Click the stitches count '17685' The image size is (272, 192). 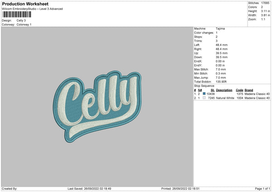point(265,3)
